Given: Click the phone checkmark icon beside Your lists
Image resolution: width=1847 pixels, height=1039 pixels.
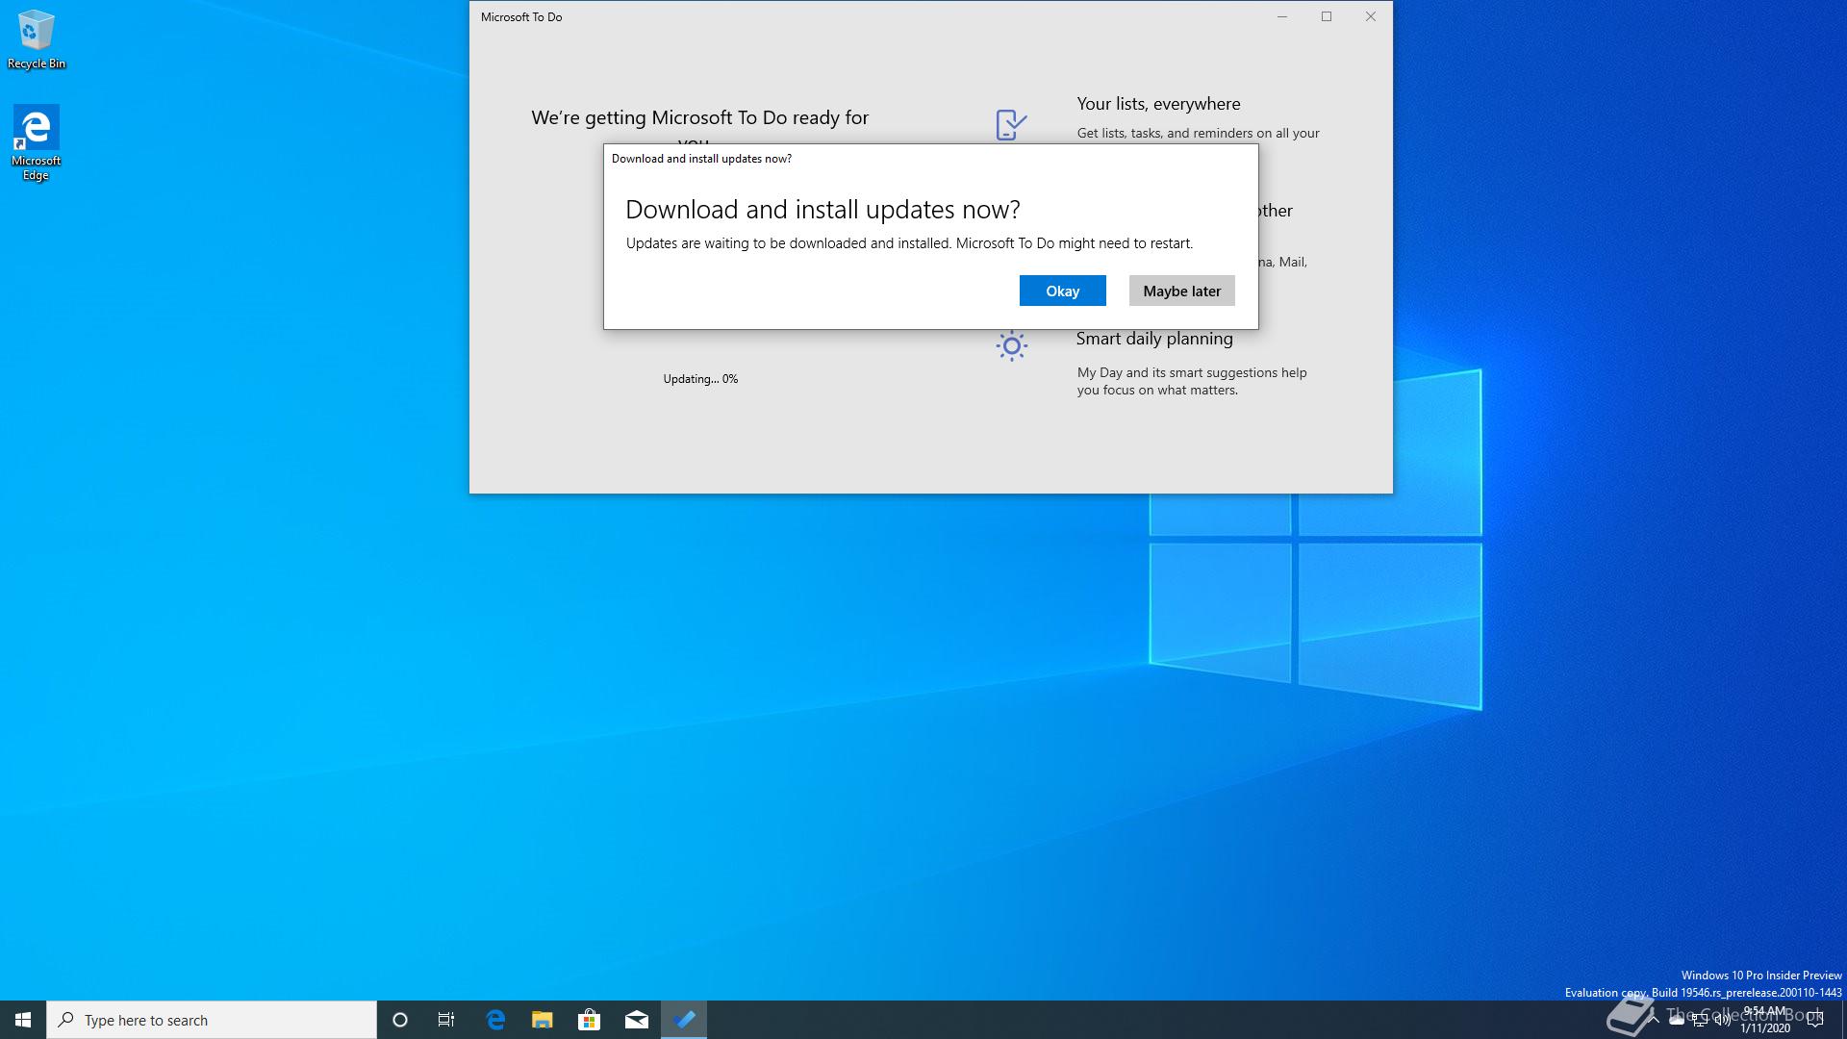Looking at the screenshot, I should (1011, 124).
